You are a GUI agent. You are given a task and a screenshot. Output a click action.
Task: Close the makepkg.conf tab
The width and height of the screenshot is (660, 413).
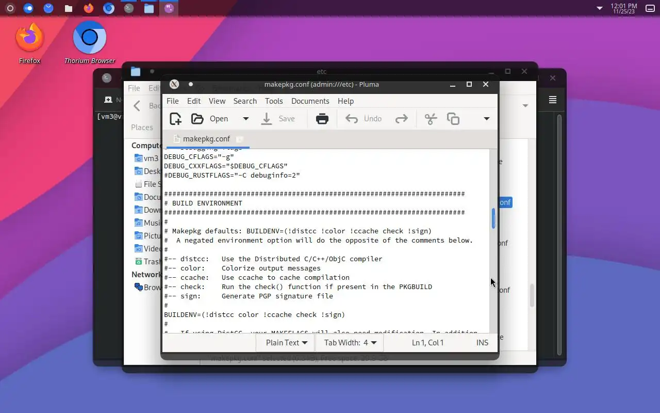[x=240, y=139]
